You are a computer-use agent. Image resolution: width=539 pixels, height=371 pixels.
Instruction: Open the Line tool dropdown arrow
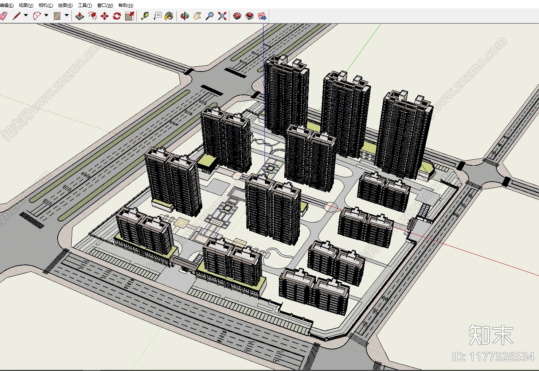(x=26, y=15)
